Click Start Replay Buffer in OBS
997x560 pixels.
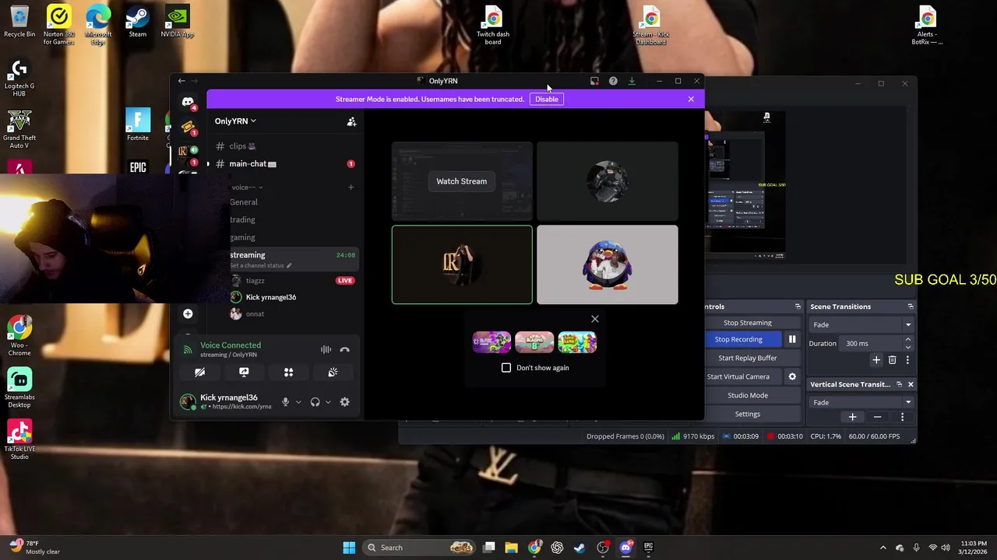pos(748,358)
